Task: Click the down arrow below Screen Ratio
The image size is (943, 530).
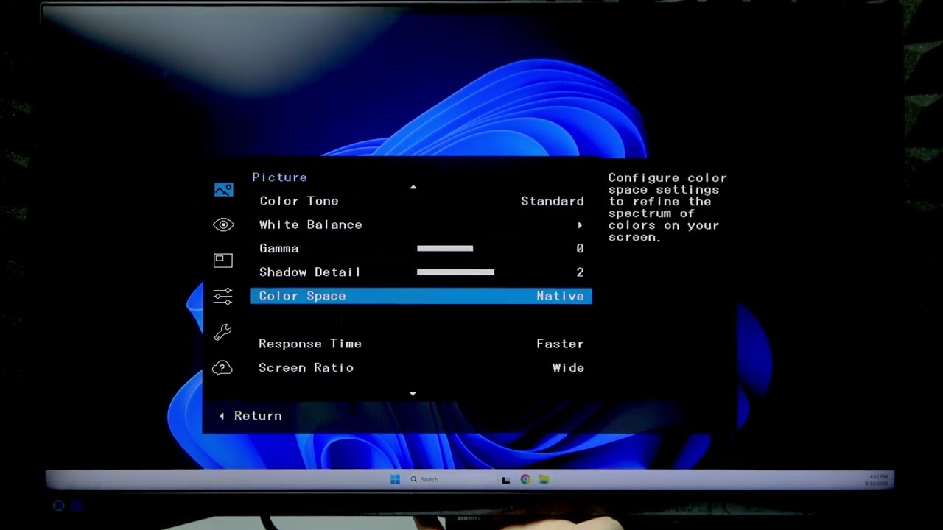Action: pyautogui.click(x=413, y=394)
